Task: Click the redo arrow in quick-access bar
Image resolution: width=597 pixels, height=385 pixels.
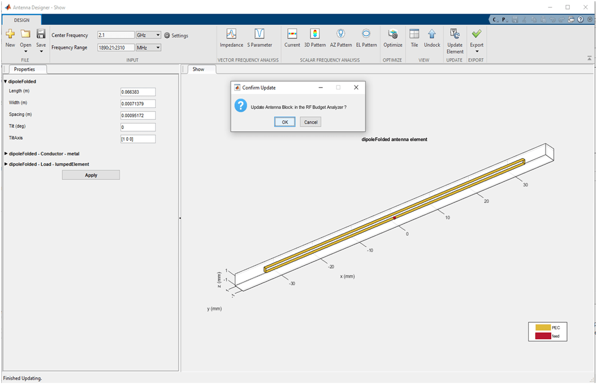Action: pos(562,19)
